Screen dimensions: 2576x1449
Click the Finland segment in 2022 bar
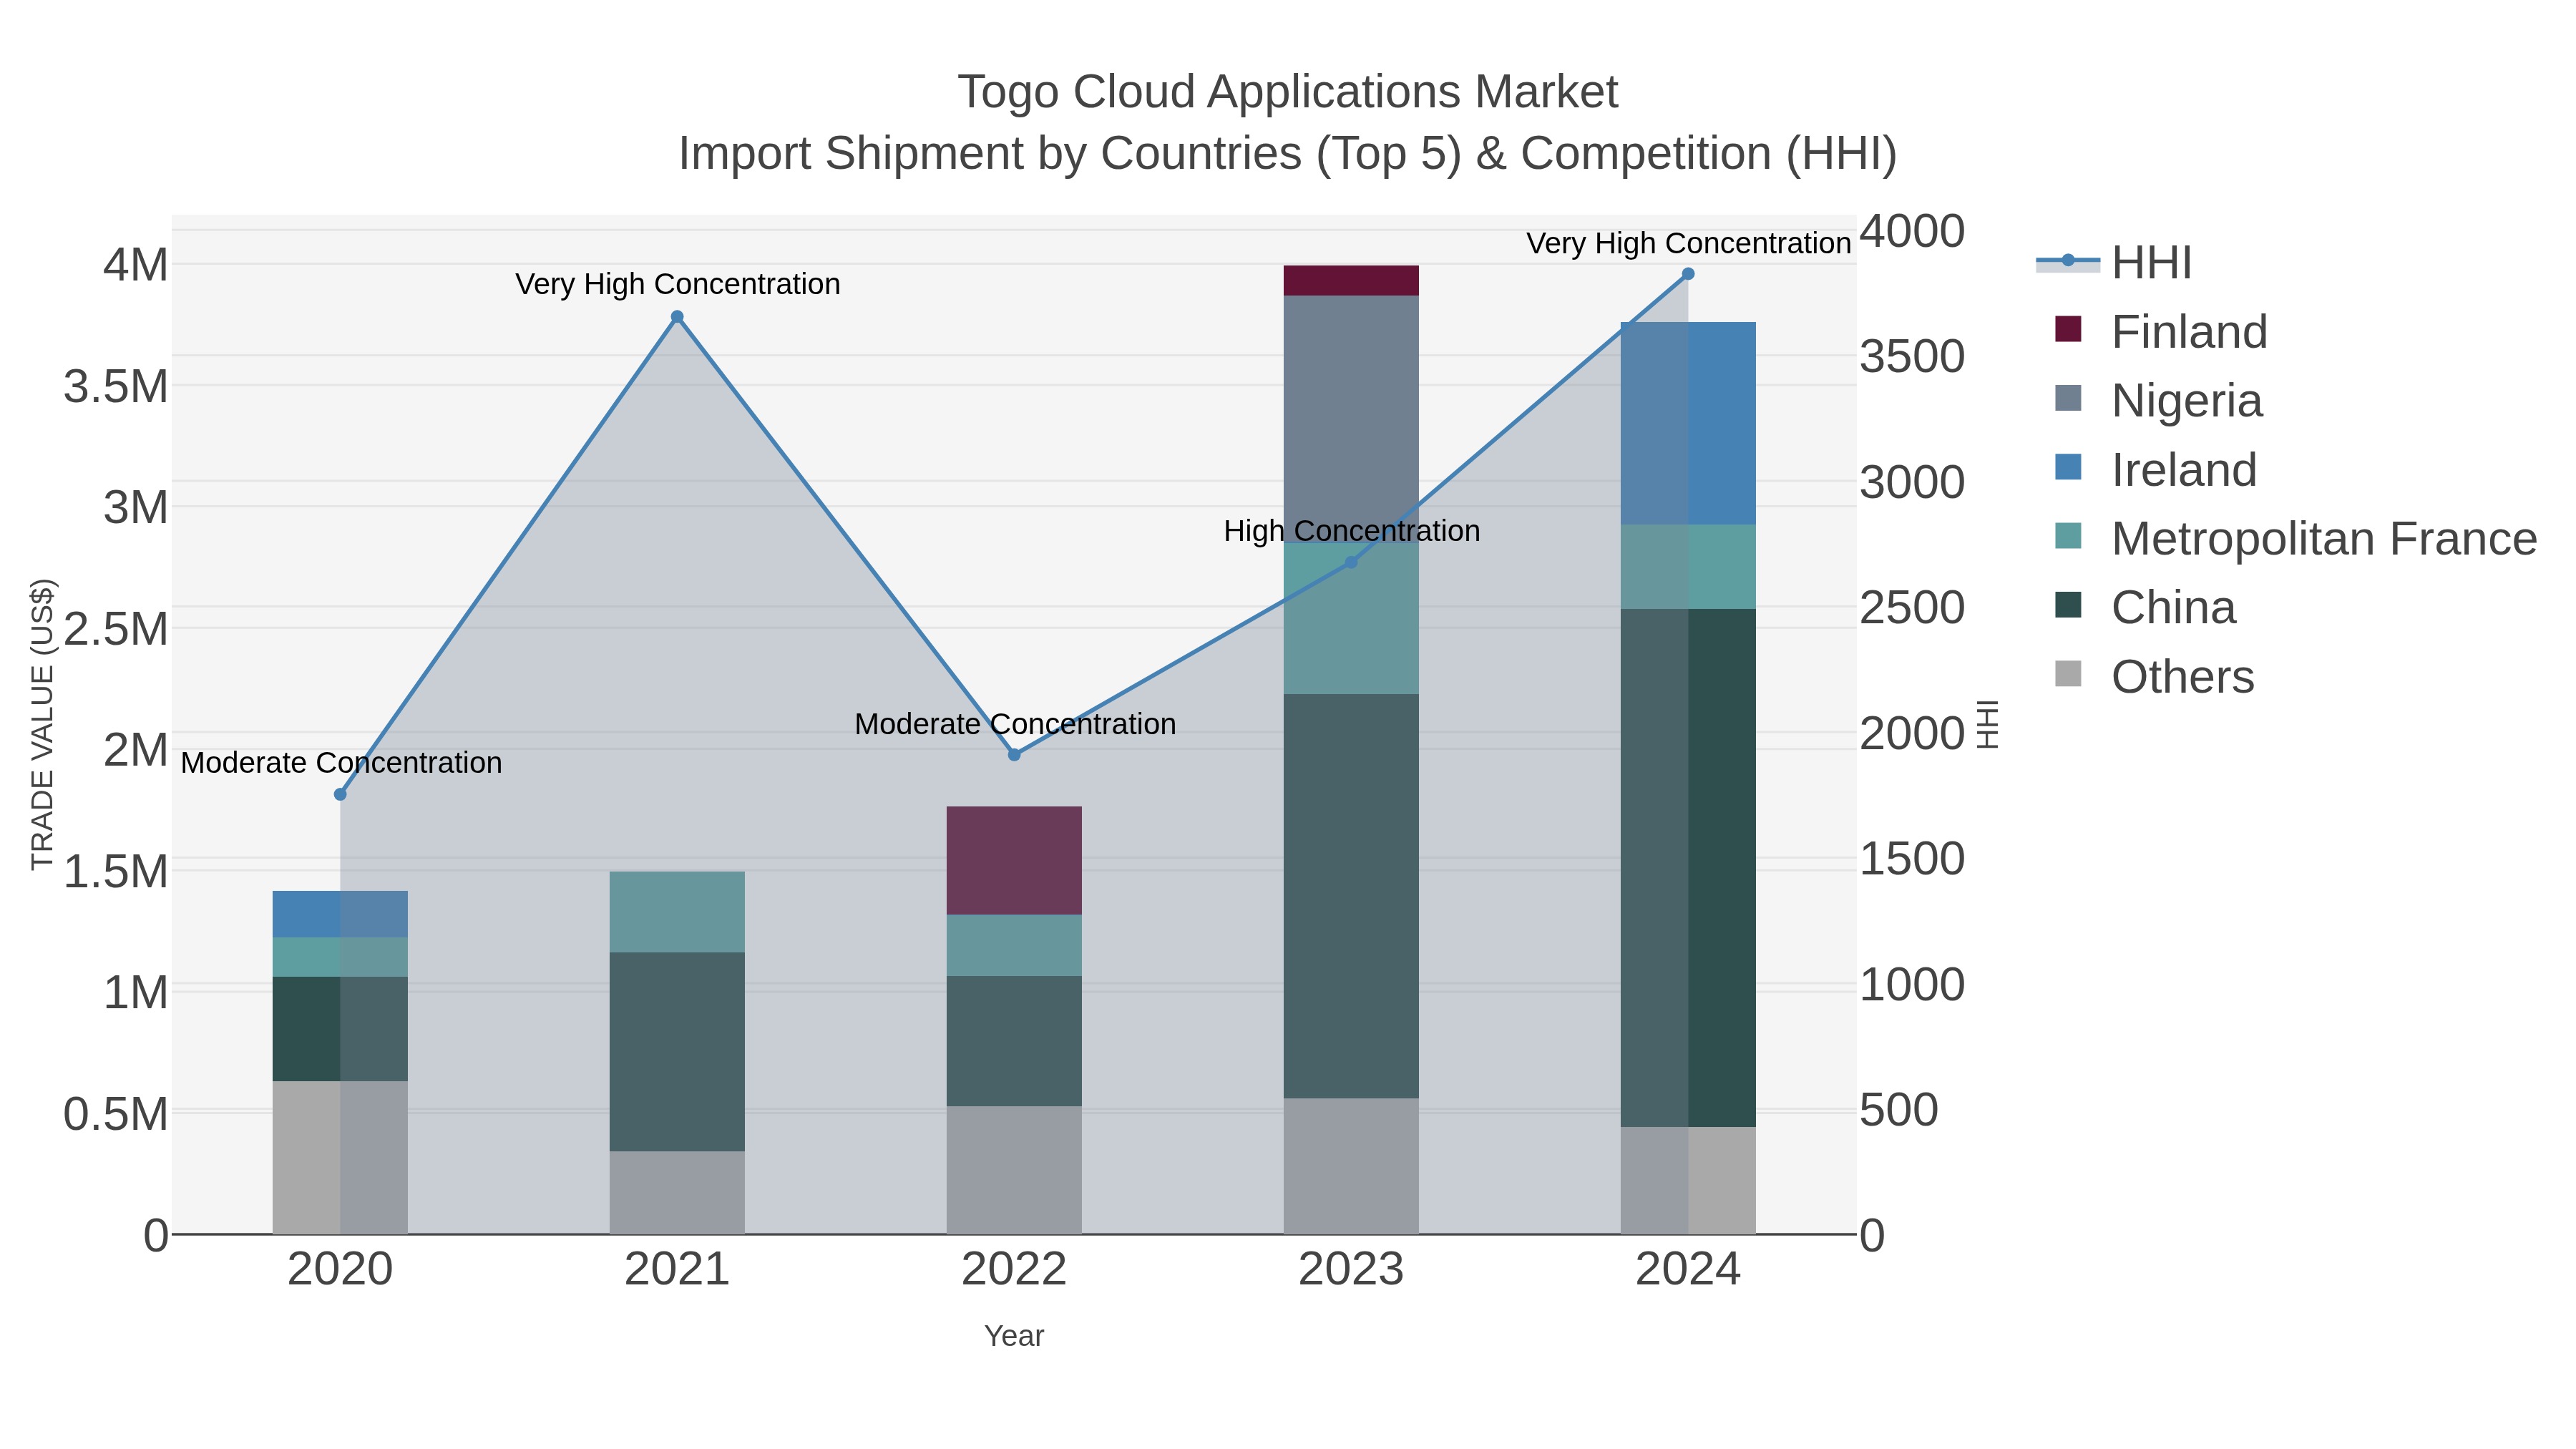pyautogui.click(x=1014, y=861)
